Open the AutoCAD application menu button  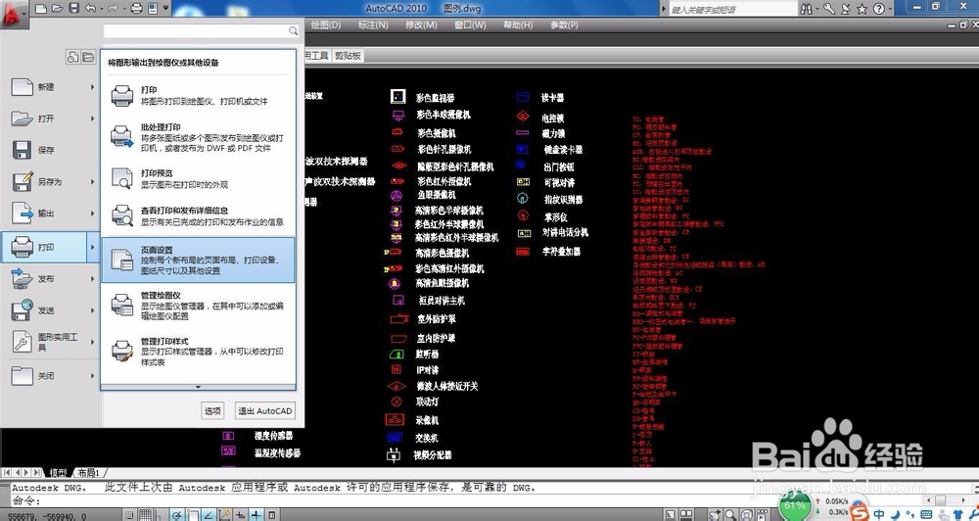14,13
